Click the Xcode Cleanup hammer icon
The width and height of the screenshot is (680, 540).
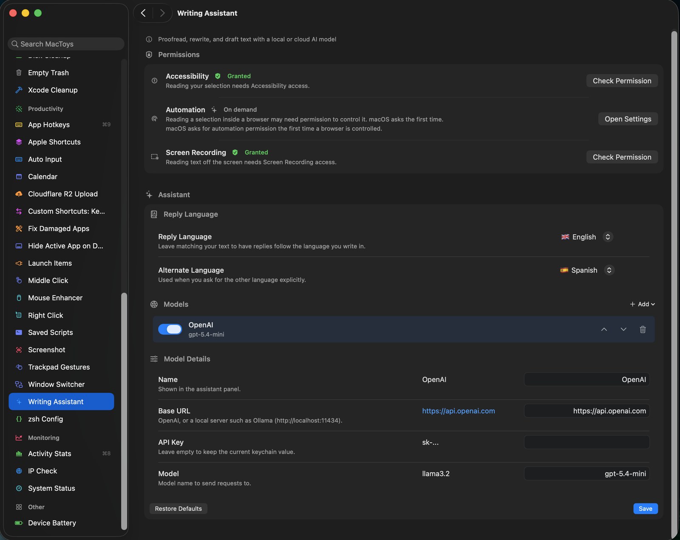point(19,90)
